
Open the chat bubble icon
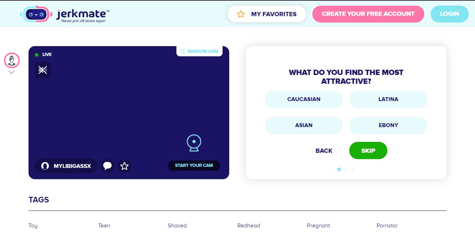(107, 166)
